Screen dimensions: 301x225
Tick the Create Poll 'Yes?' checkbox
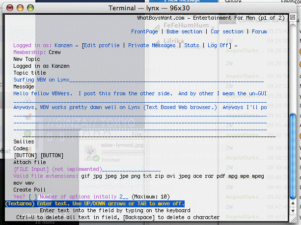click(x=32, y=197)
